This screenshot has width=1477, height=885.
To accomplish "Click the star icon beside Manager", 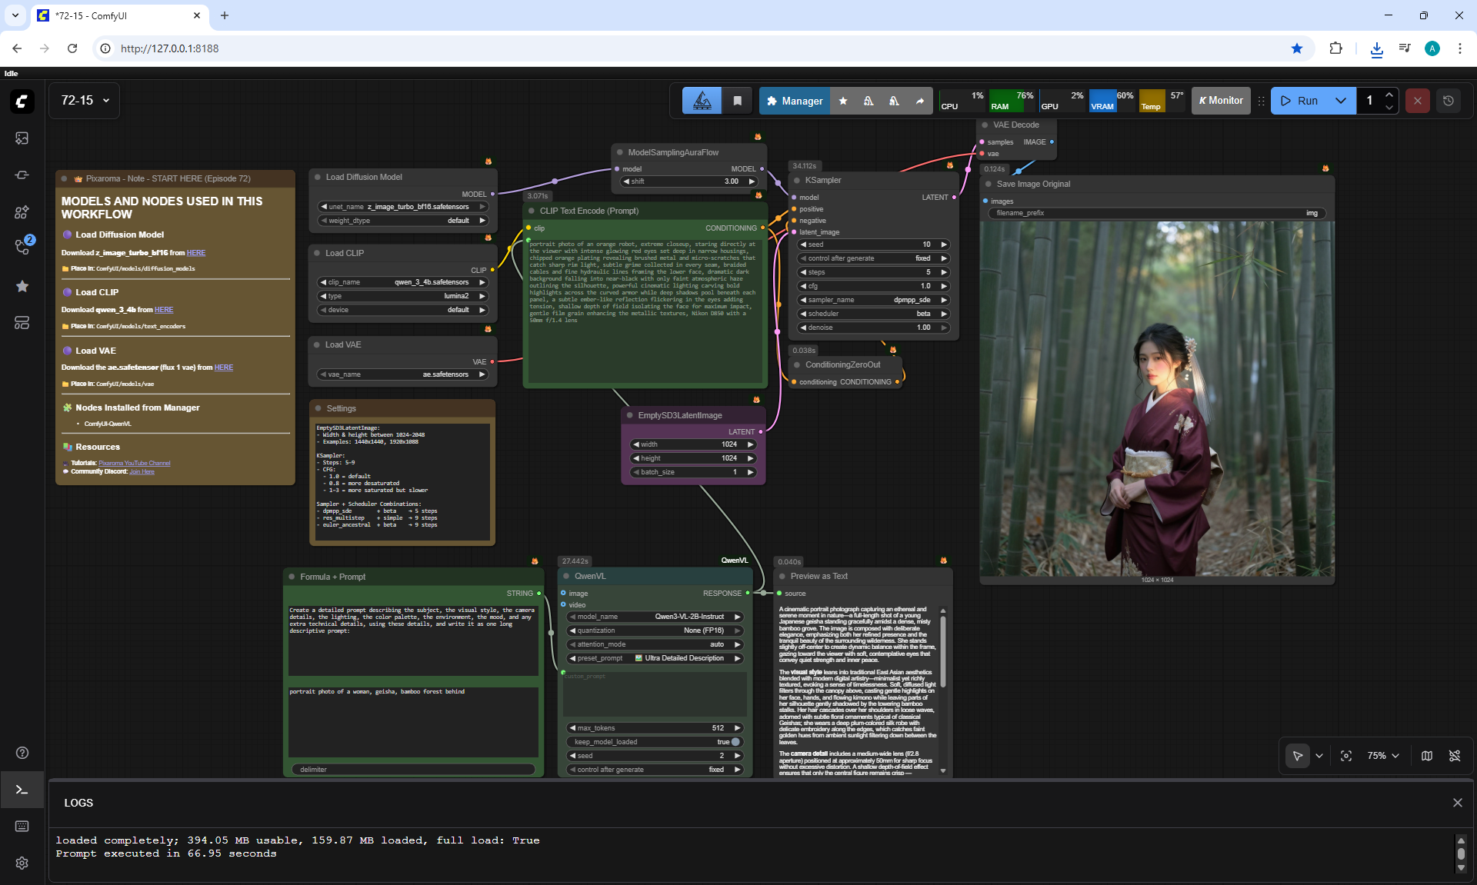I will click(843, 101).
